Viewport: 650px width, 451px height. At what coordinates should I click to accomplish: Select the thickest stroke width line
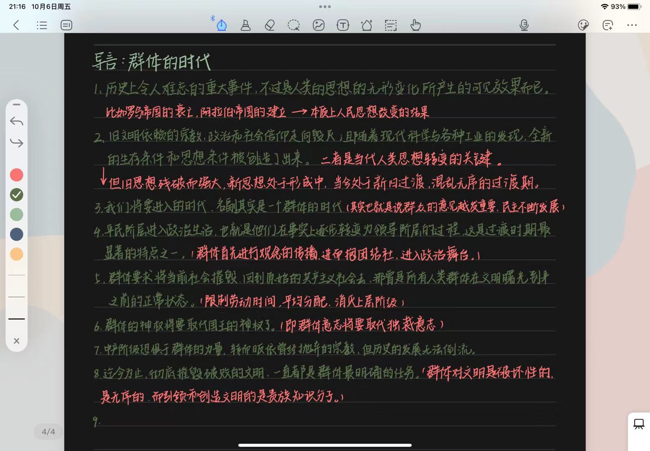click(17, 319)
